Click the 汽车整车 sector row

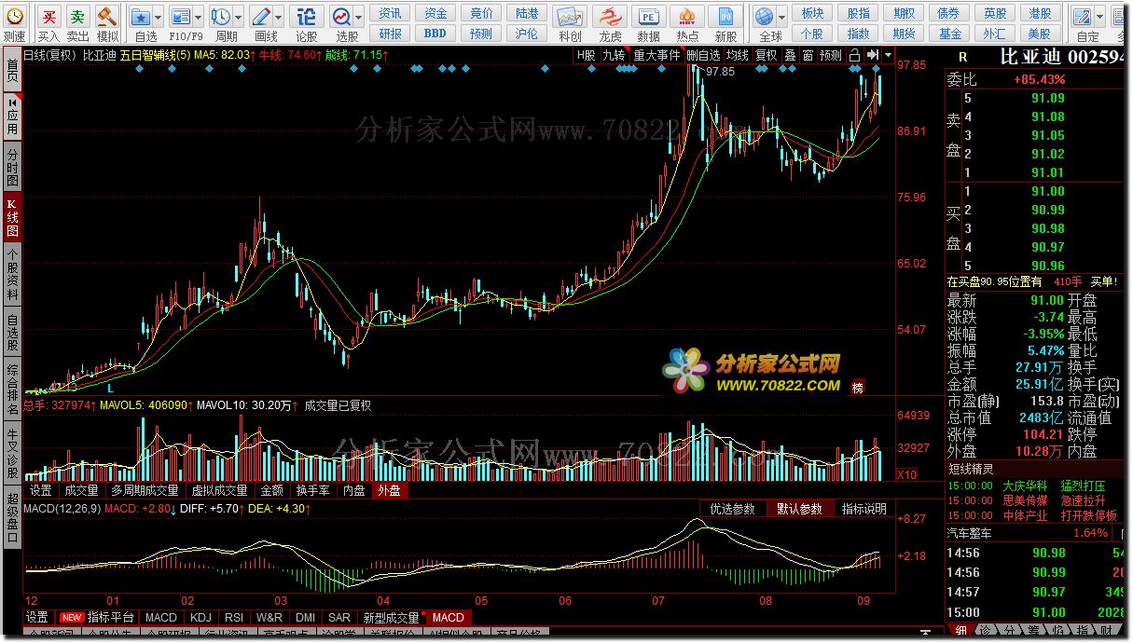[1034, 533]
